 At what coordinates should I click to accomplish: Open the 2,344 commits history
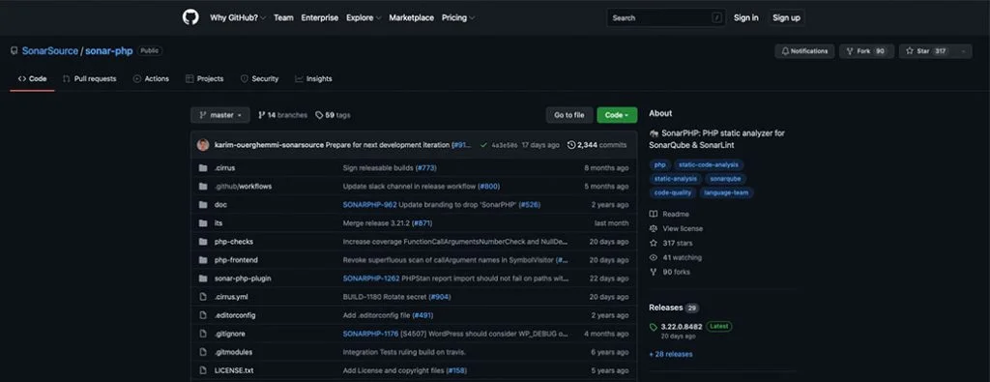(x=597, y=145)
